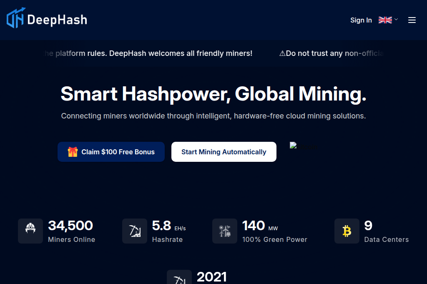Viewport: 427px width, 284px height.
Task: Click the scrolling announcement banner text
Action: tap(167, 53)
